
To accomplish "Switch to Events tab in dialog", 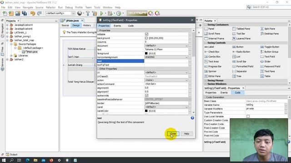I will coord(117,26).
